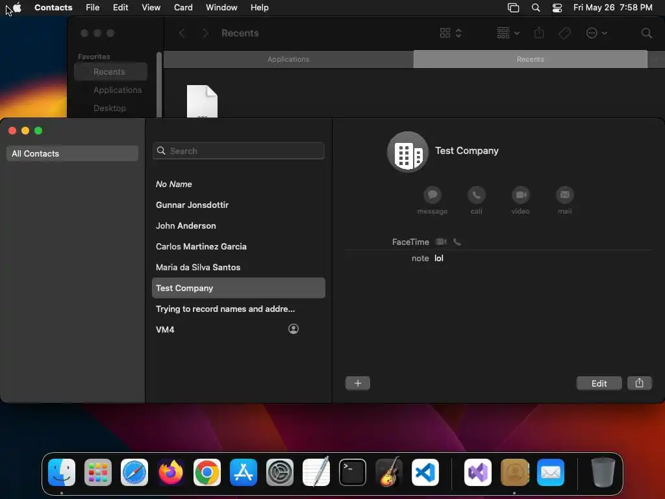Open Firefox from the Dock

(x=171, y=472)
